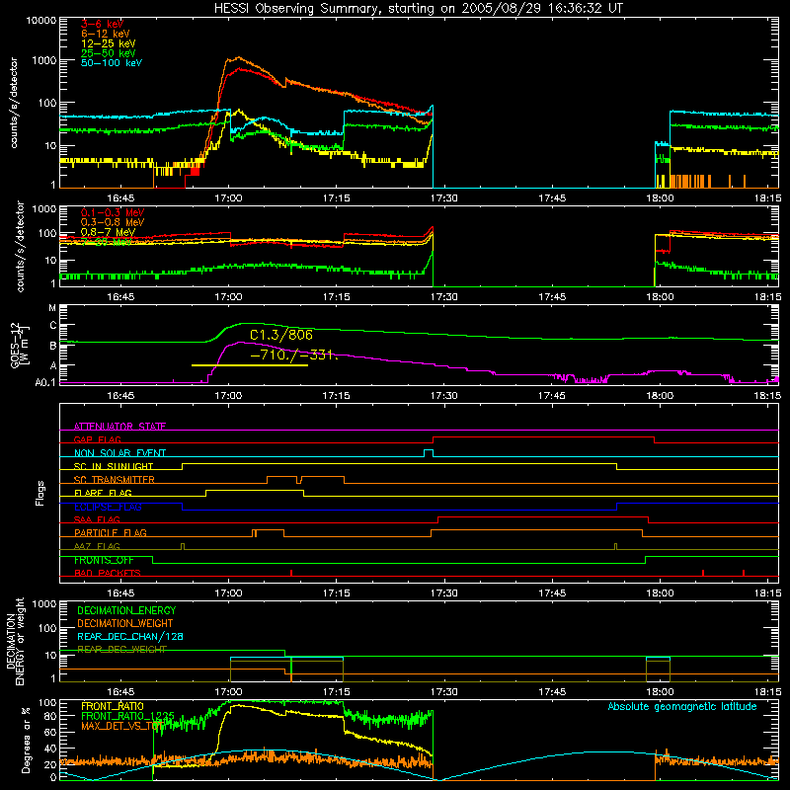Click the '18:00' time tick under GOES panel
This screenshot has height=790, width=790.
[x=660, y=396]
